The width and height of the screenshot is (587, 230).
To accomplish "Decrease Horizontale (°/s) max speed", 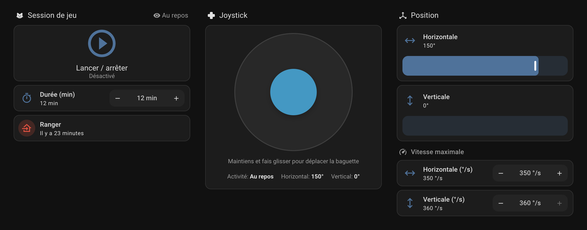I will click(501, 173).
